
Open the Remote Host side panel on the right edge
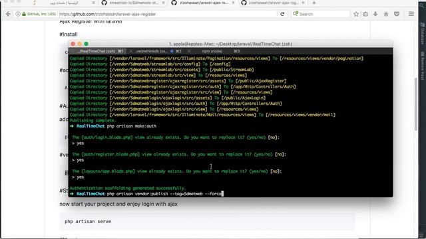click(423, 66)
